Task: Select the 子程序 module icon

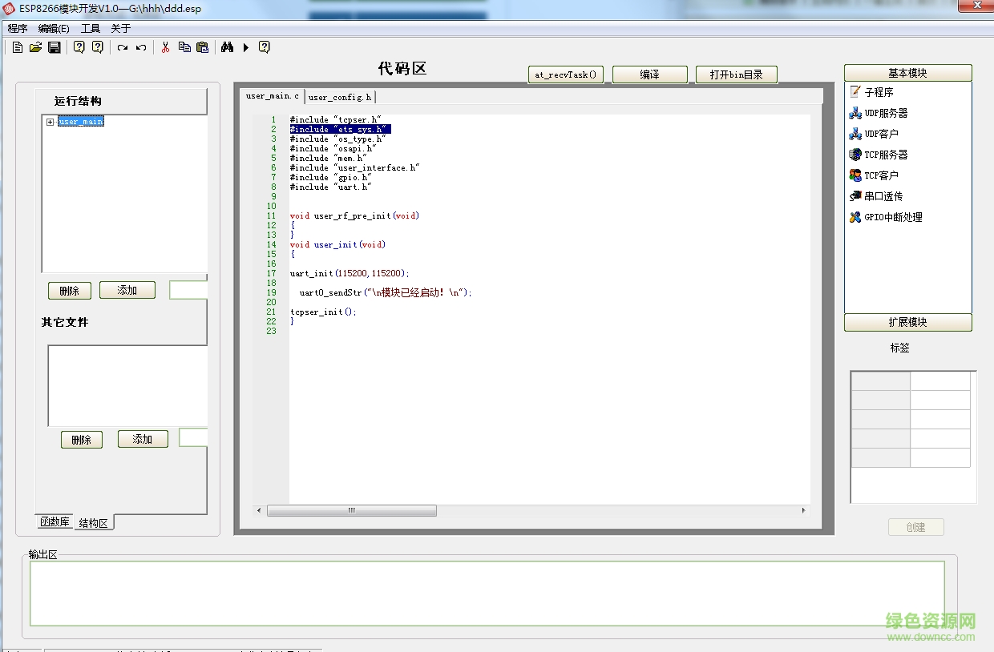Action: (881, 91)
